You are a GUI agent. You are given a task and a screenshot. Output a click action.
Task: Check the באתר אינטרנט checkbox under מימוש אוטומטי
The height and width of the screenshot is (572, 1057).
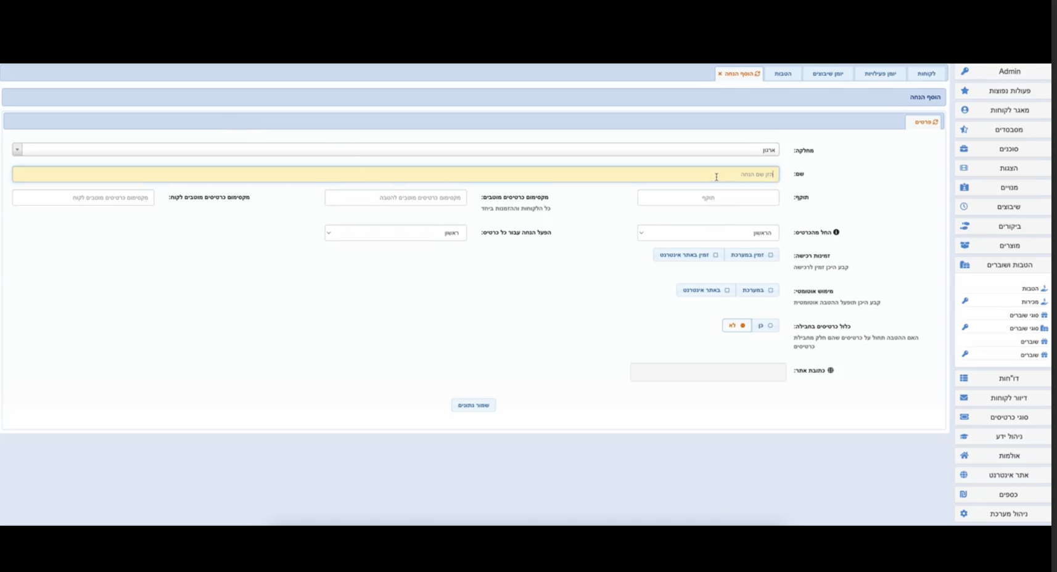(727, 290)
